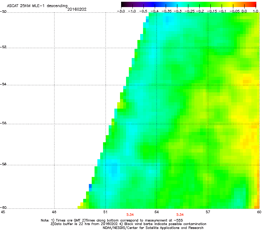Pick the cyan section of the color bar
Image resolution: width=262 pixels, height=230 pixels.
[x=180, y=4]
